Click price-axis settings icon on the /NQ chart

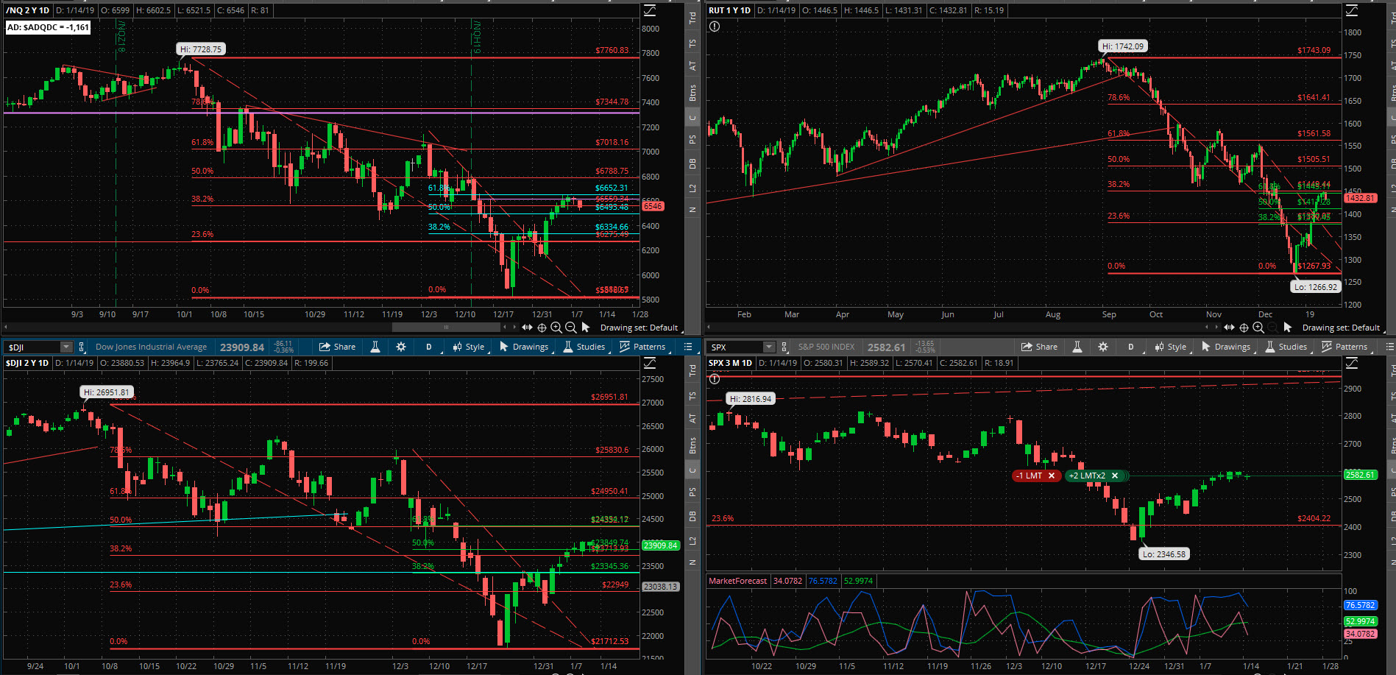(x=650, y=10)
